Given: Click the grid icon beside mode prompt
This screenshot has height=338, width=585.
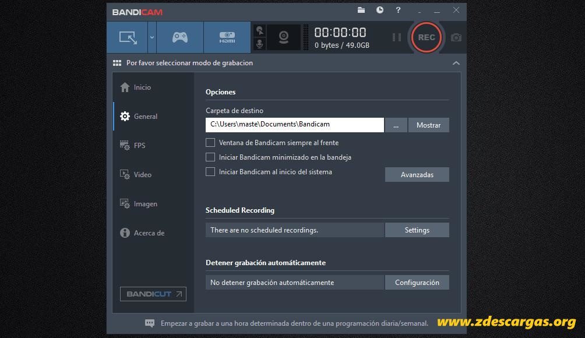Looking at the screenshot, I should [117, 63].
